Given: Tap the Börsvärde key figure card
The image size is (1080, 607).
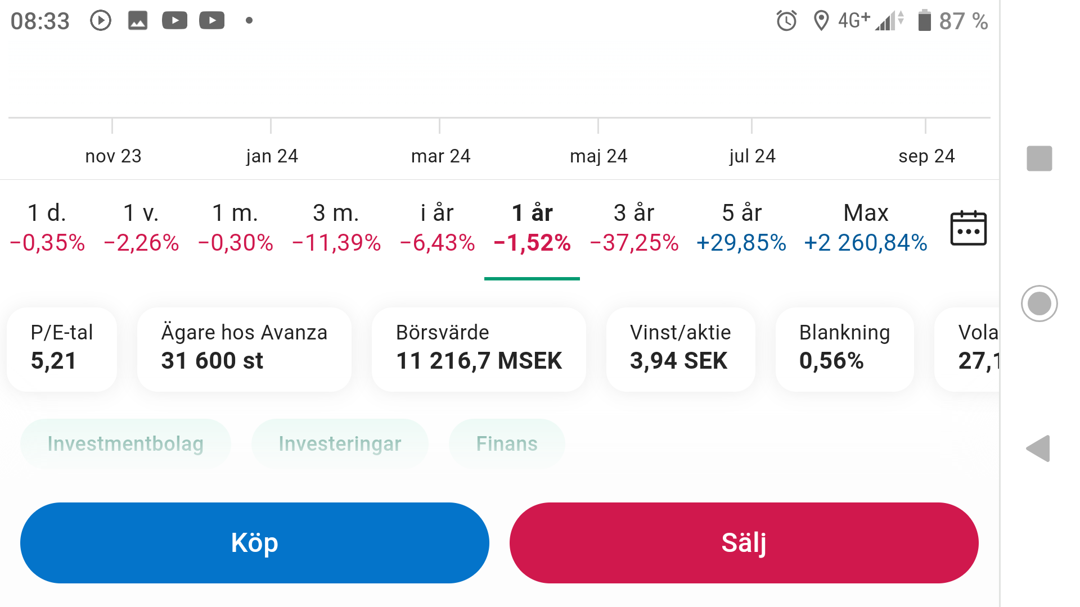Looking at the screenshot, I should coord(479,348).
